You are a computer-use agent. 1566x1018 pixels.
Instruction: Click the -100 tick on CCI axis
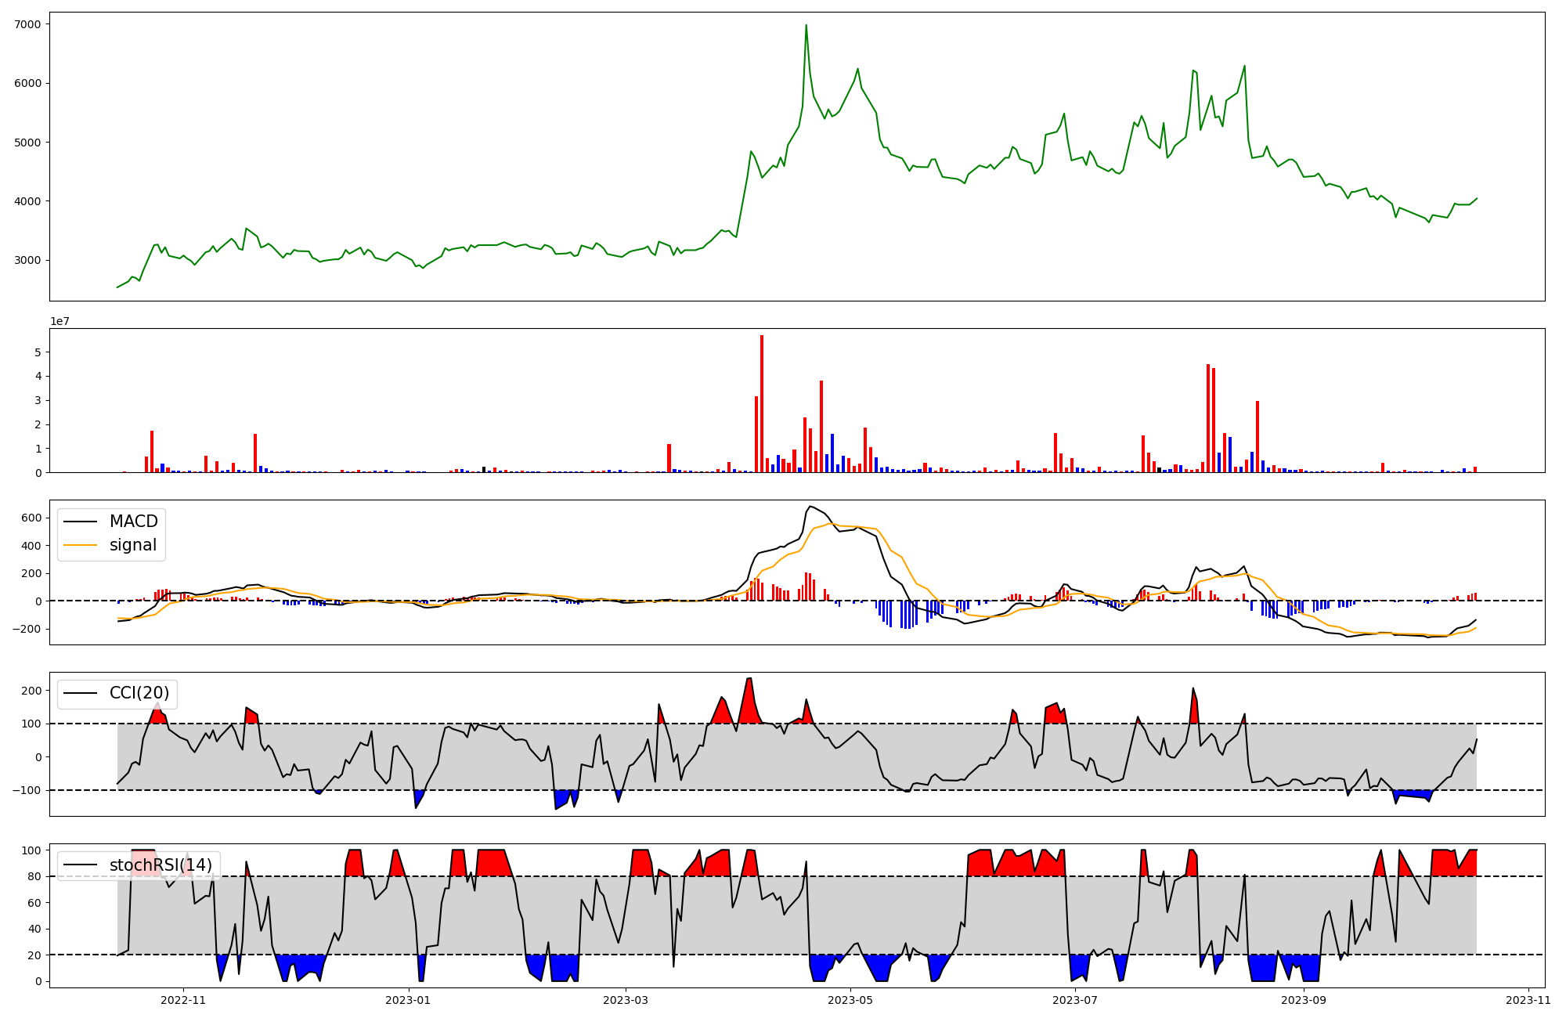point(27,790)
